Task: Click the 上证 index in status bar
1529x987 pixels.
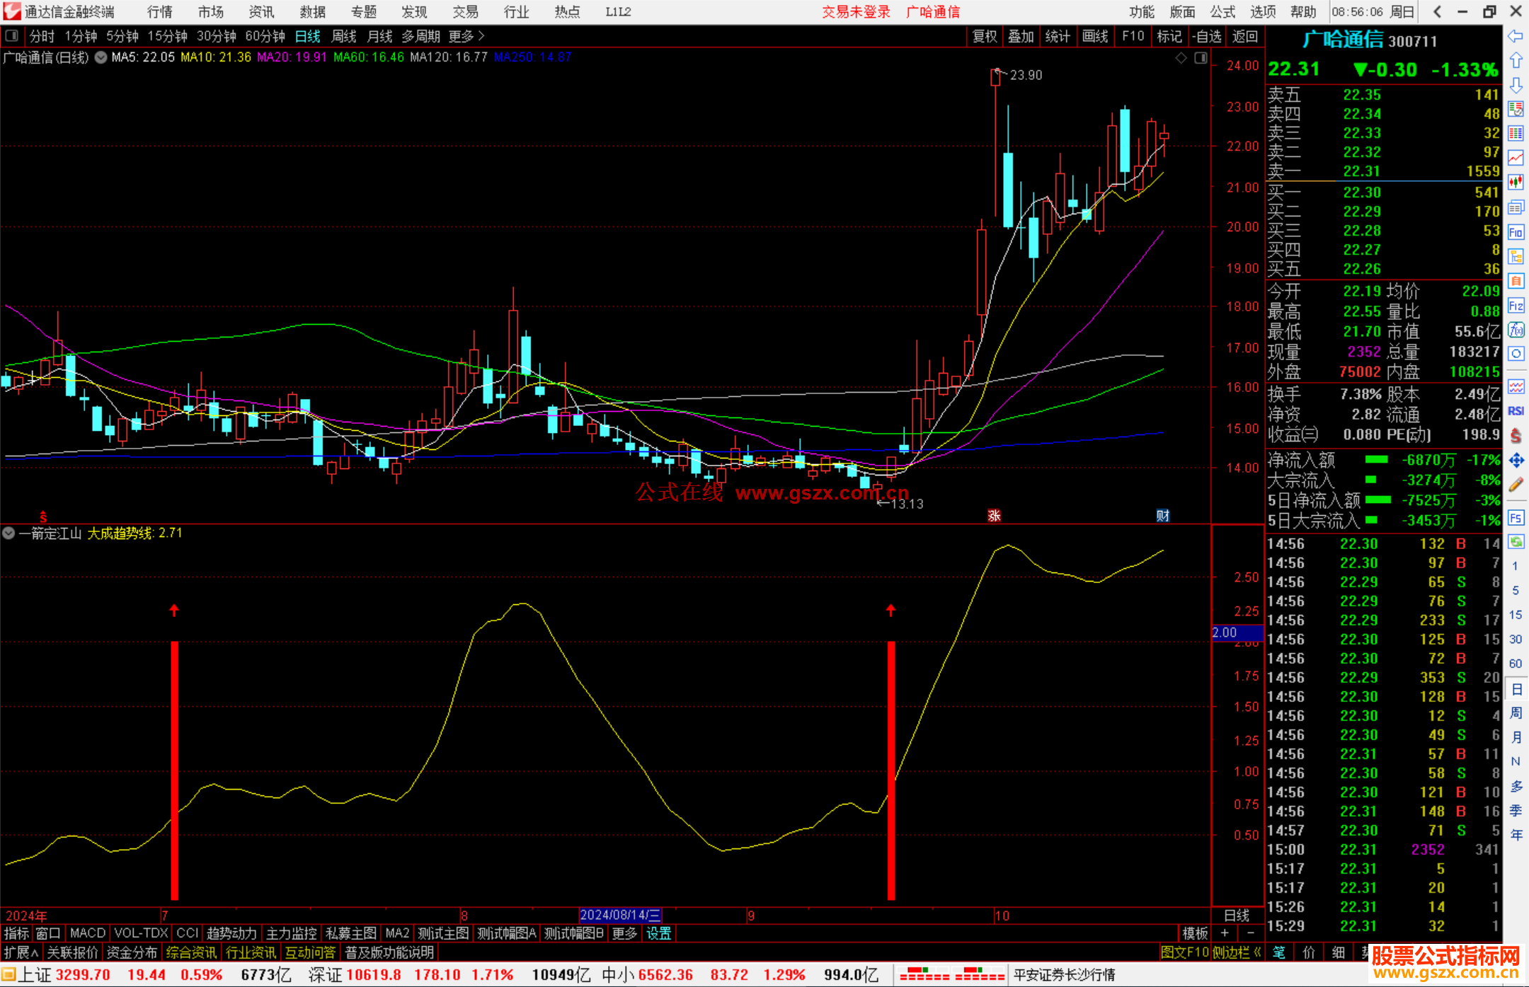Action: [x=34, y=974]
